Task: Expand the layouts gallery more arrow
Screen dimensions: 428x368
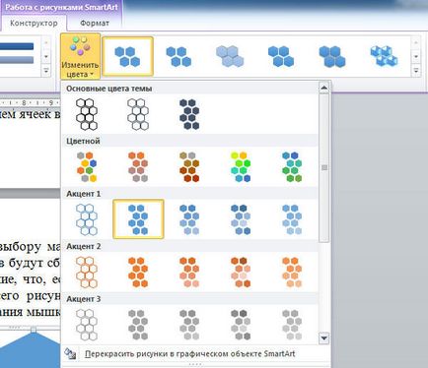Action: tap(46, 71)
